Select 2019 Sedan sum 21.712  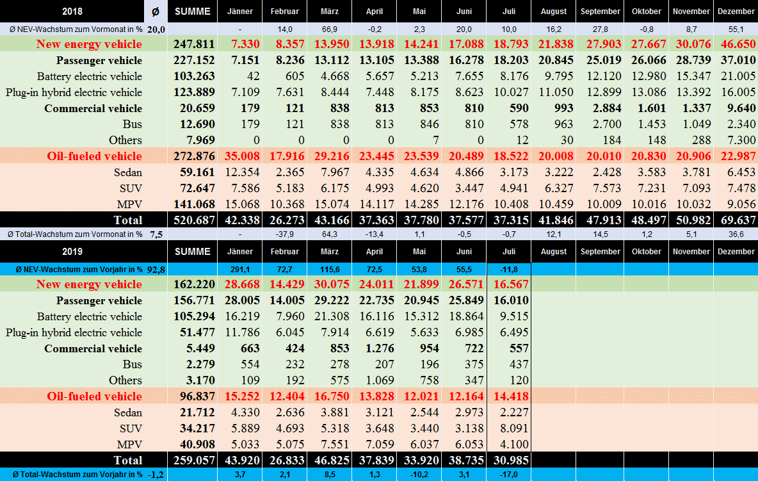197,412
